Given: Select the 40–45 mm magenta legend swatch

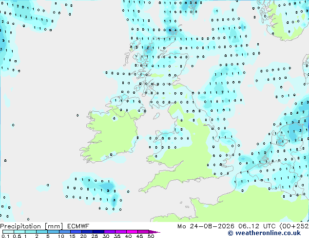Looking at the screenshot, I should tap(132, 232).
